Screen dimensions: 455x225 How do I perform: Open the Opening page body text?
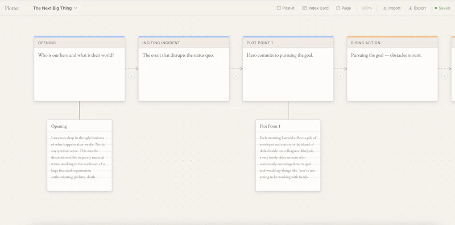(x=78, y=157)
